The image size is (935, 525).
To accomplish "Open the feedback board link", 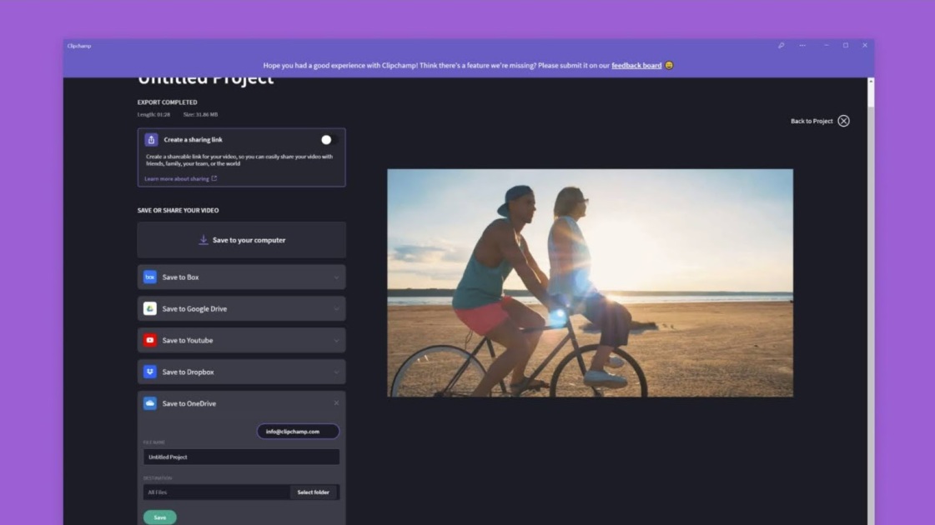I will (636, 65).
